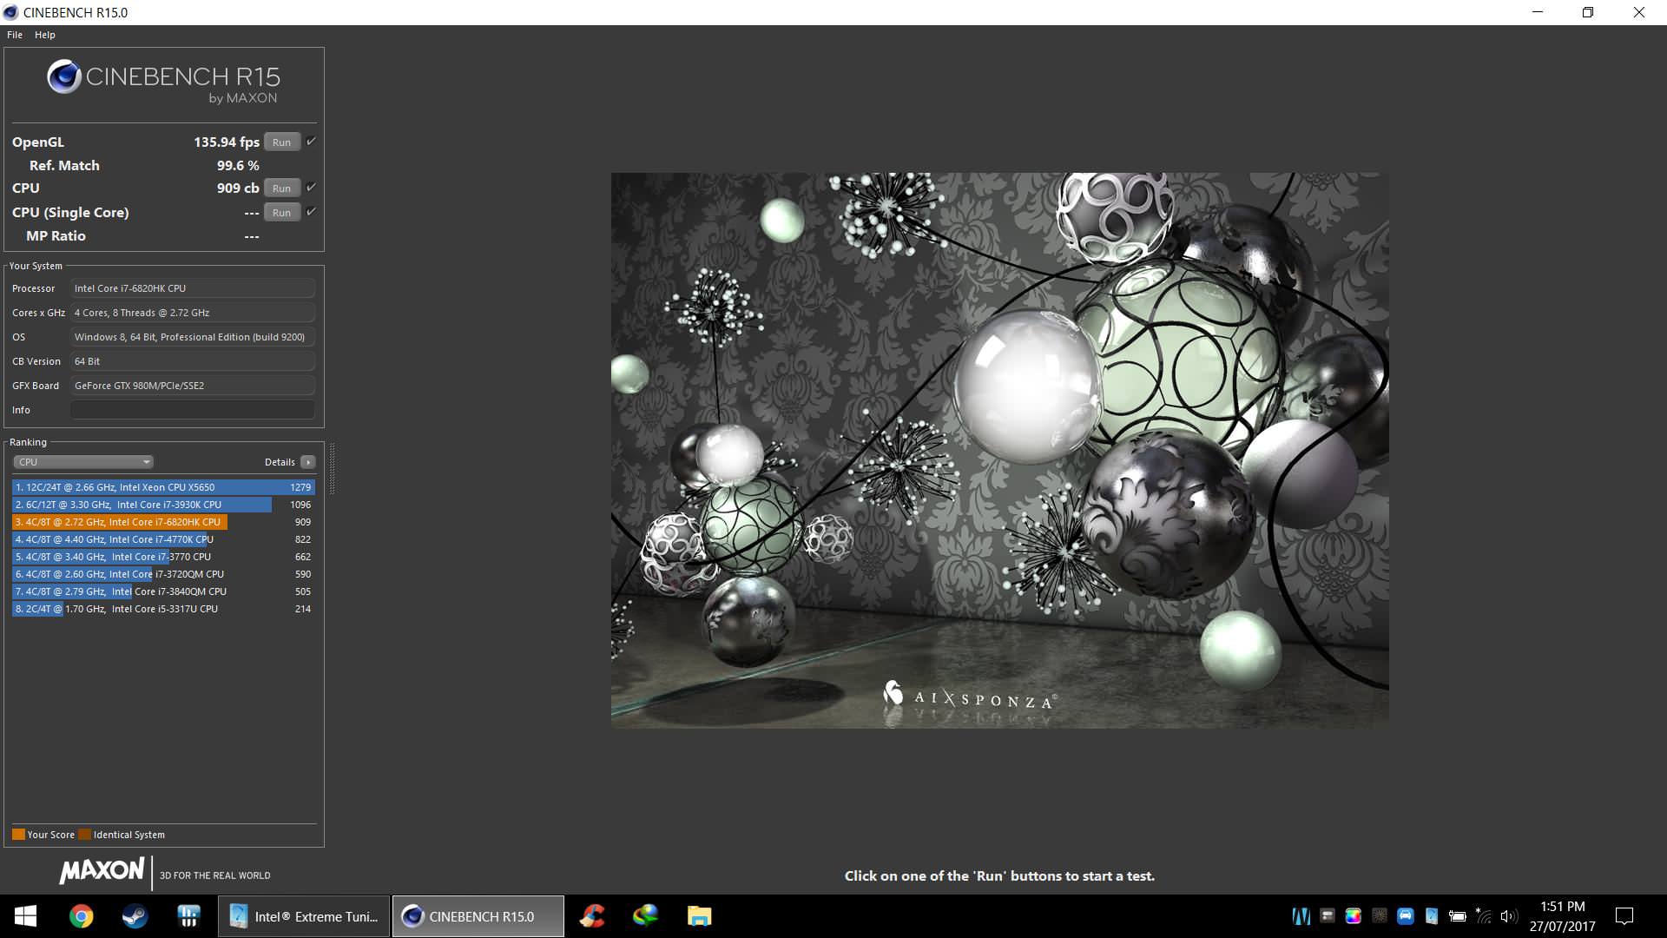Open the Ranking CPU dropdown

click(83, 462)
